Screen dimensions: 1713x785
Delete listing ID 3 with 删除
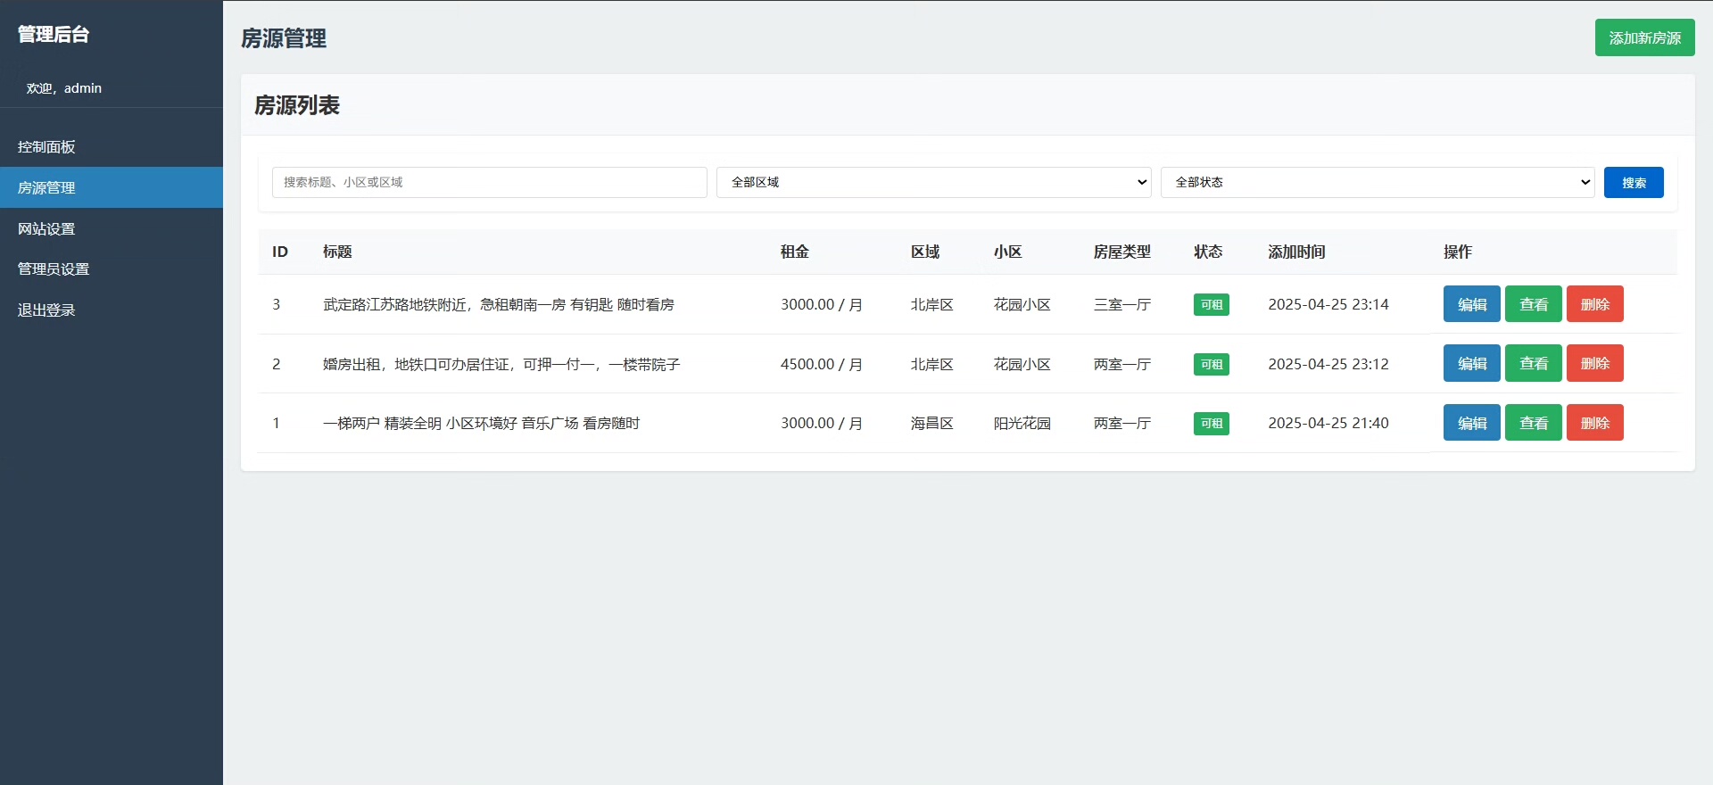click(1594, 304)
